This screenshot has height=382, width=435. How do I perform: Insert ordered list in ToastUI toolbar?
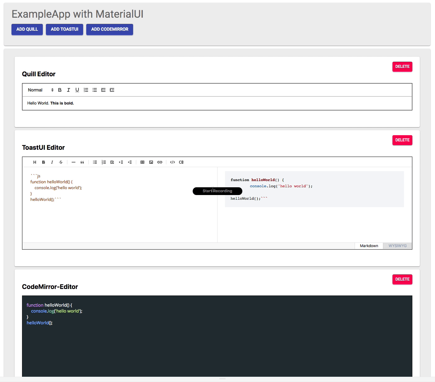pyautogui.click(x=104, y=162)
